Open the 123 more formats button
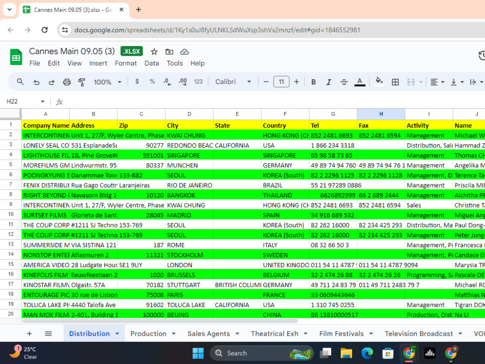Viewport: 485px width, 364px height. tap(198, 82)
